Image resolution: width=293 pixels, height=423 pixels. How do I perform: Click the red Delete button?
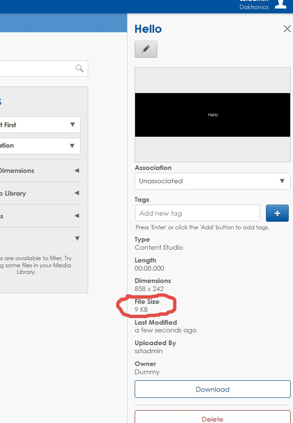point(212,418)
